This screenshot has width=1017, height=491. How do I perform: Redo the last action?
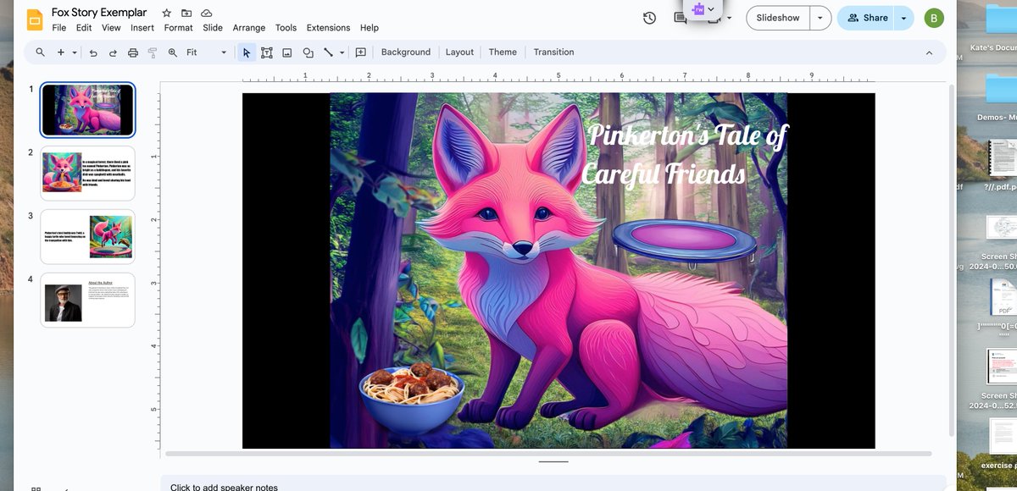[113, 52]
